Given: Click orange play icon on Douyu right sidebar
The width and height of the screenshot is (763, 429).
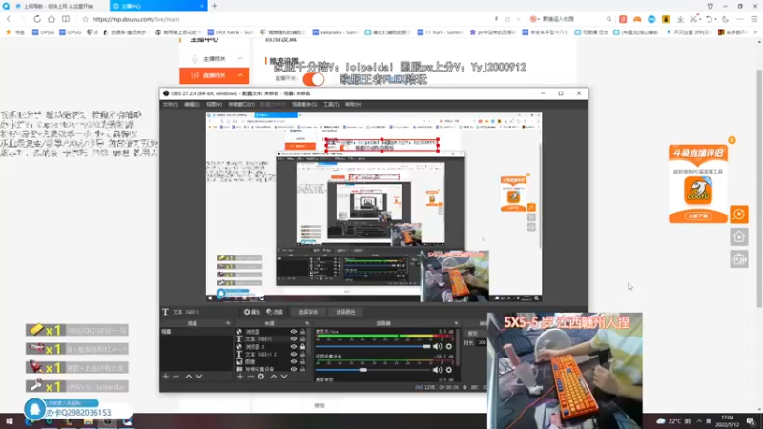Looking at the screenshot, I should point(738,214).
